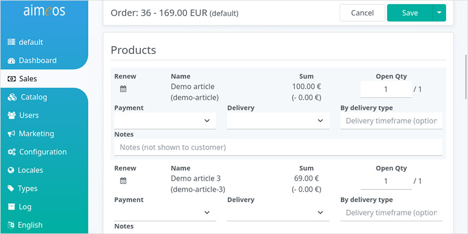The image size is (468, 234).
Task: Click the aimeos logo
Action: 44,11
